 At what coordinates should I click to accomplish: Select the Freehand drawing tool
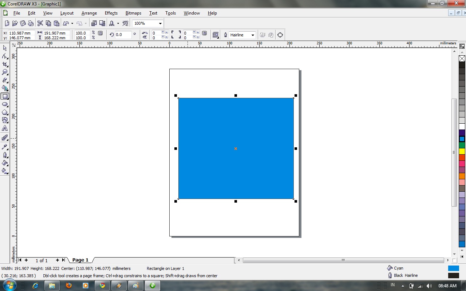pos(5,80)
